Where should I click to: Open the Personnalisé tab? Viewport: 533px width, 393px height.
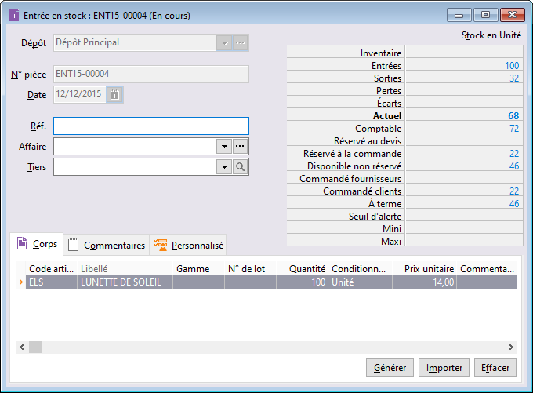coord(188,246)
